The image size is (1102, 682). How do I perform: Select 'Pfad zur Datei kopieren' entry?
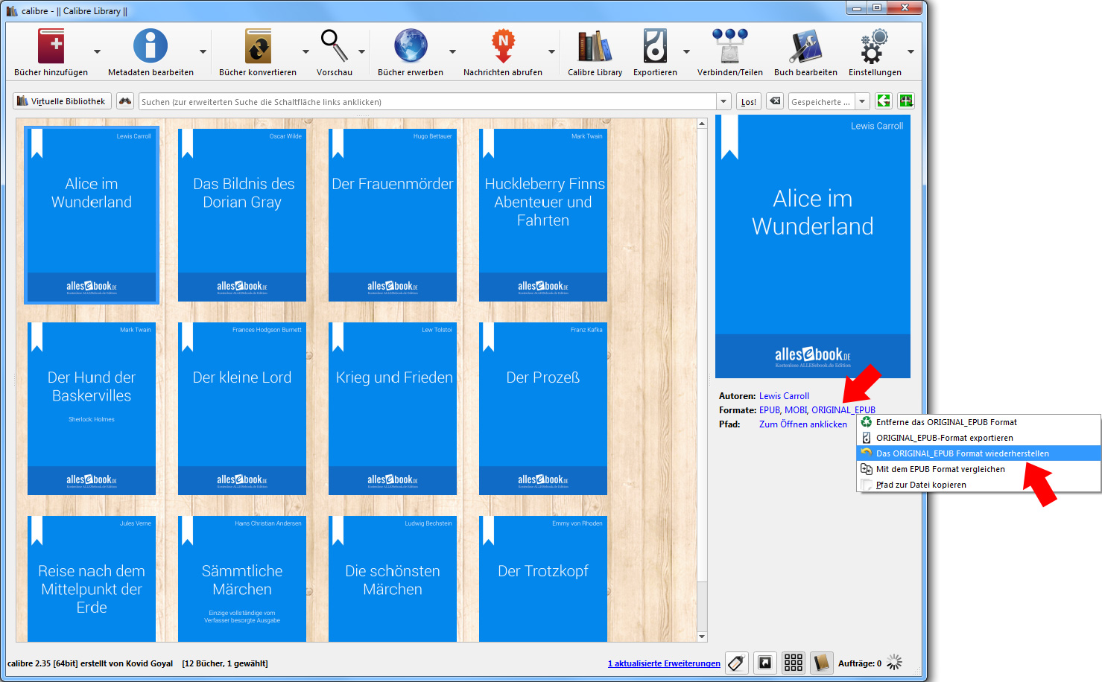(978, 485)
